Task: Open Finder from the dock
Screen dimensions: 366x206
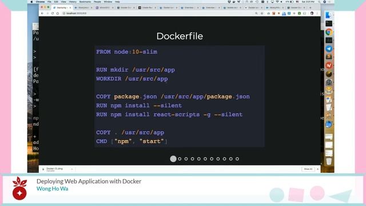Action: (329, 15)
